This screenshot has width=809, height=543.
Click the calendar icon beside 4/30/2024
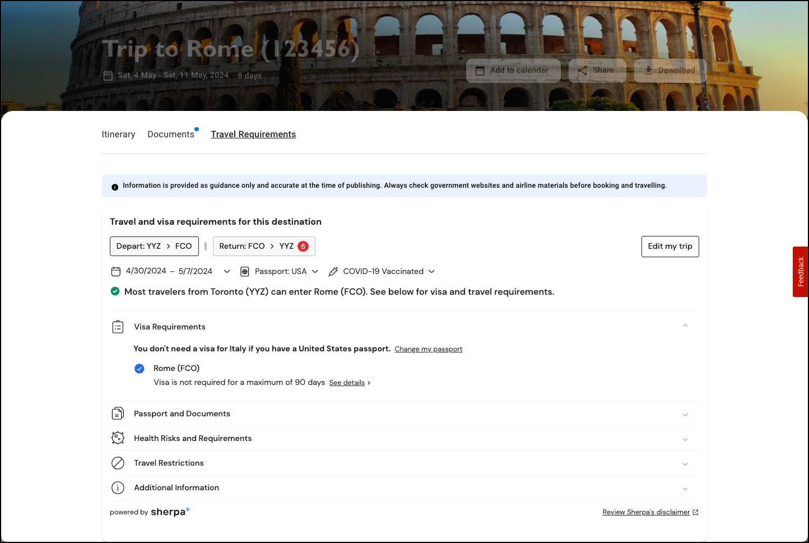(116, 271)
